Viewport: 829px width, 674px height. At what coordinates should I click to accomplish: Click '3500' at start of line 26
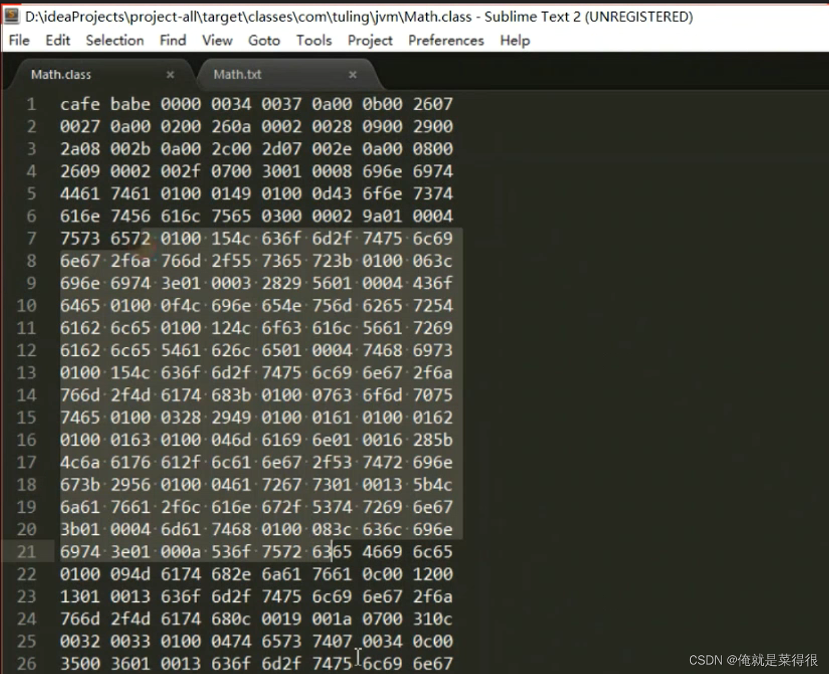click(80, 663)
